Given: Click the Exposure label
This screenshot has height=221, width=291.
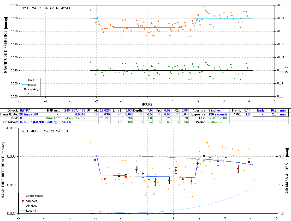Looking at the screenshot, I should click(199, 114).
